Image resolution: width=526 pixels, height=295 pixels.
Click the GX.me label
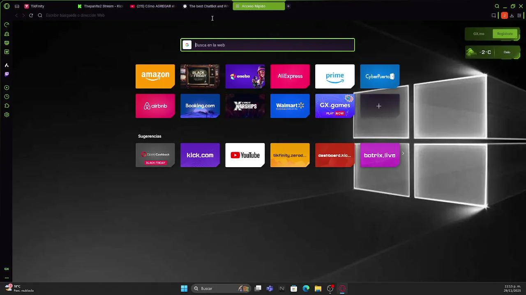click(479, 34)
